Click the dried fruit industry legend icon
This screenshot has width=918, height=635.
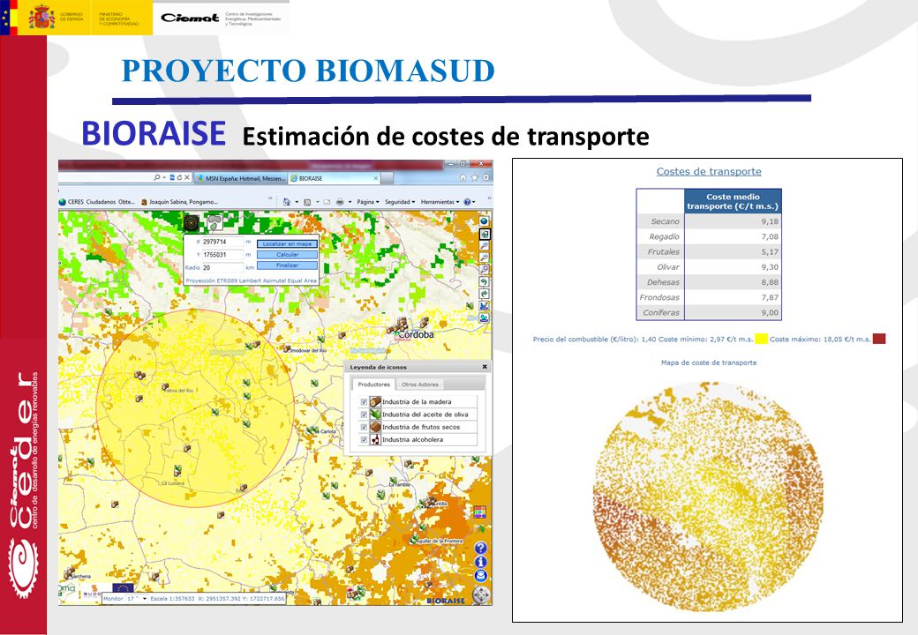tap(375, 427)
